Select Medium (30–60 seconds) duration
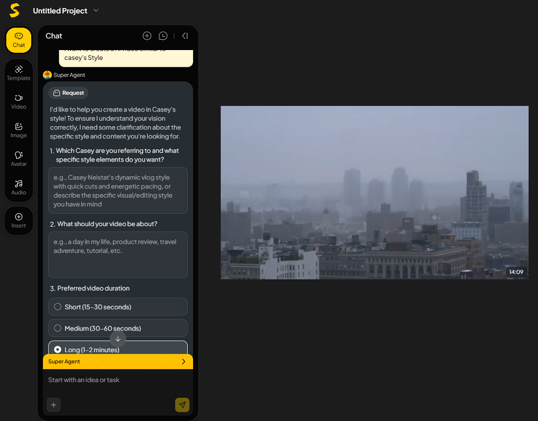 (x=58, y=328)
